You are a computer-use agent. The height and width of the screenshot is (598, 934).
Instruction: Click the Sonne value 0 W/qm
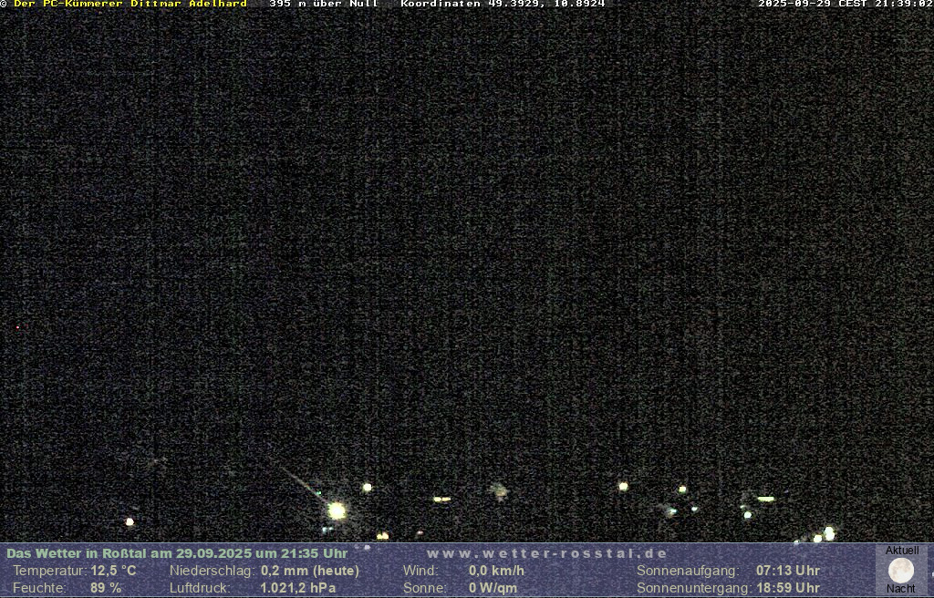click(x=493, y=588)
